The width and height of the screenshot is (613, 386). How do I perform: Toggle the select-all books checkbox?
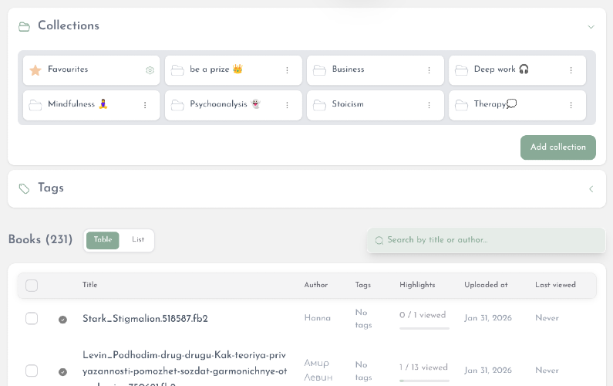pos(32,286)
